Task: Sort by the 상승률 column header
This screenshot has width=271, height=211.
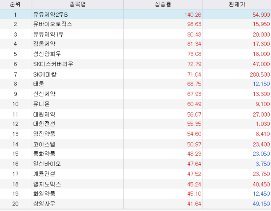Action: point(163,4)
